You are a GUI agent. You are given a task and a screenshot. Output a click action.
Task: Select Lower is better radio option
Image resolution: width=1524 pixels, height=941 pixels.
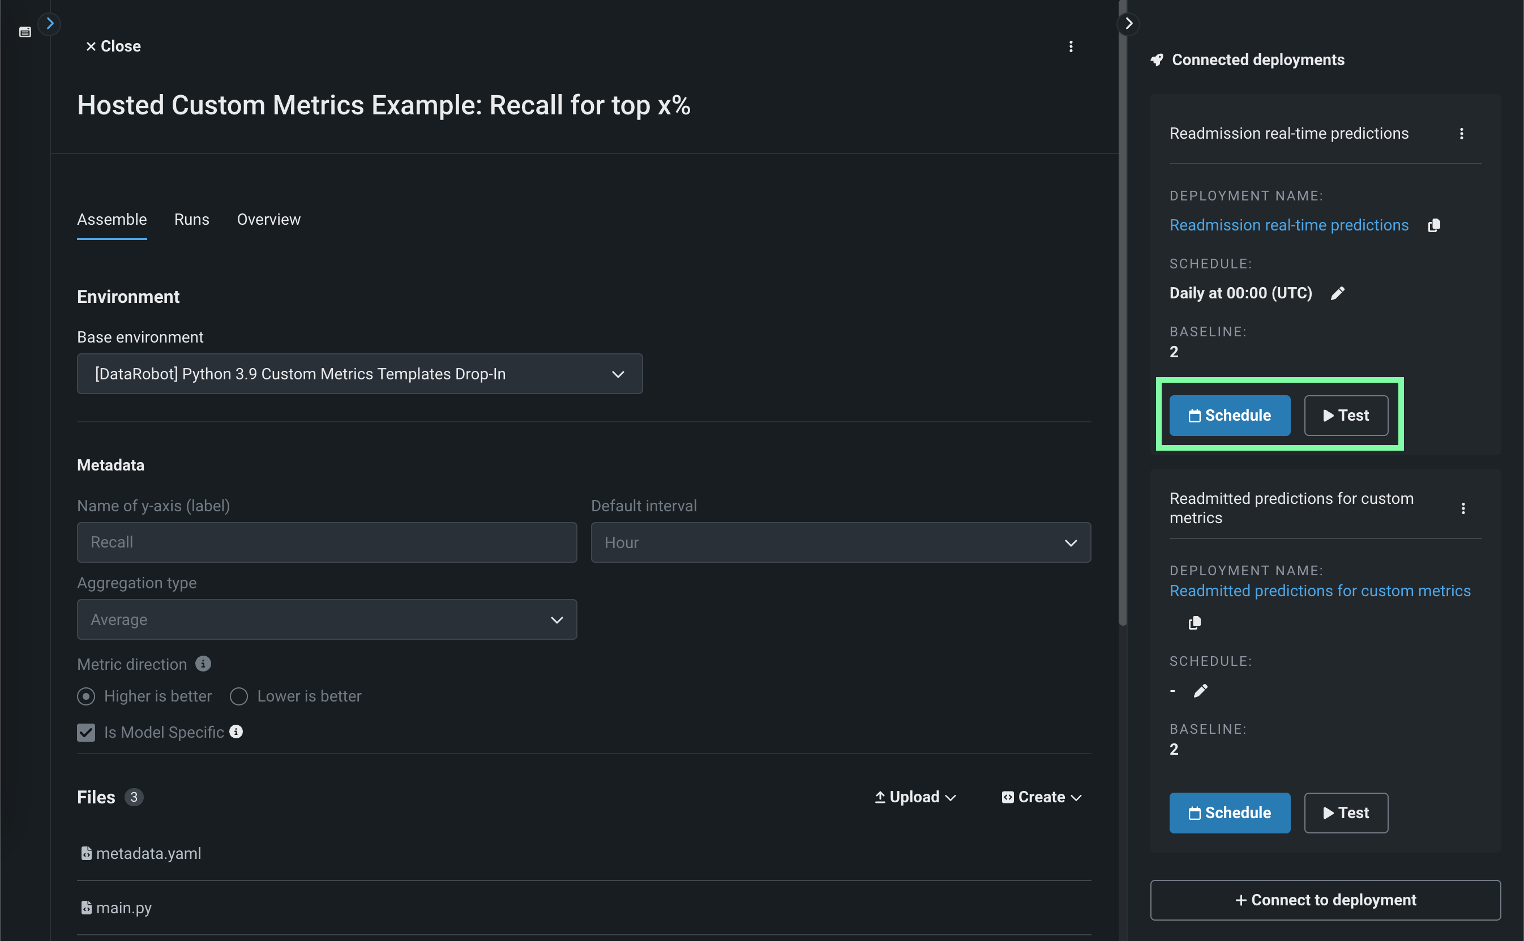point(239,696)
